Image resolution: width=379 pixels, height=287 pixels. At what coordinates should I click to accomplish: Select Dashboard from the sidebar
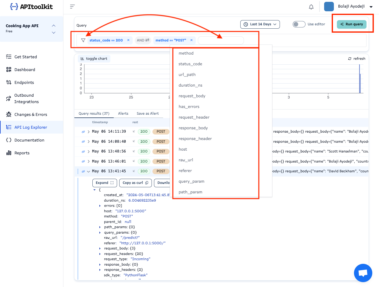24,70
